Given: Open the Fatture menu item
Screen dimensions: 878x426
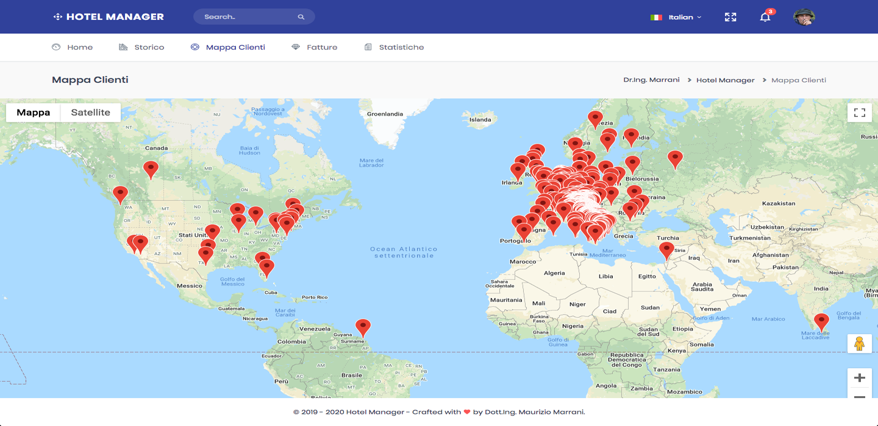Looking at the screenshot, I should pos(315,47).
